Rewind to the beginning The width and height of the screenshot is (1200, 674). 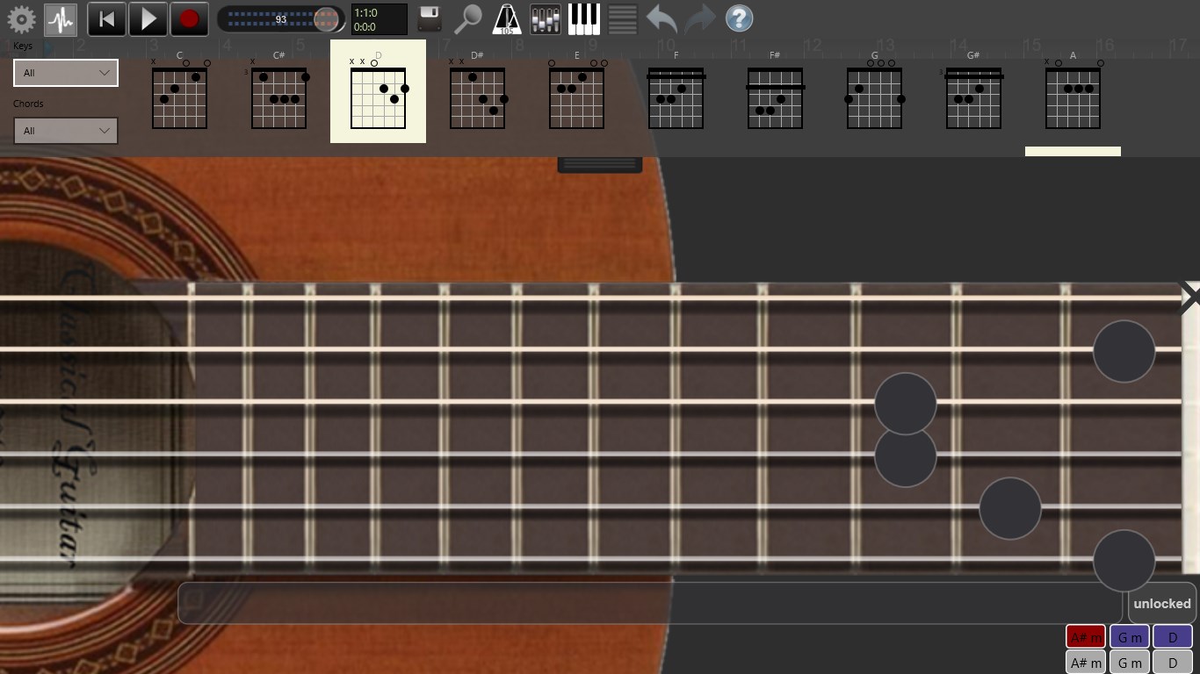[106, 18]
